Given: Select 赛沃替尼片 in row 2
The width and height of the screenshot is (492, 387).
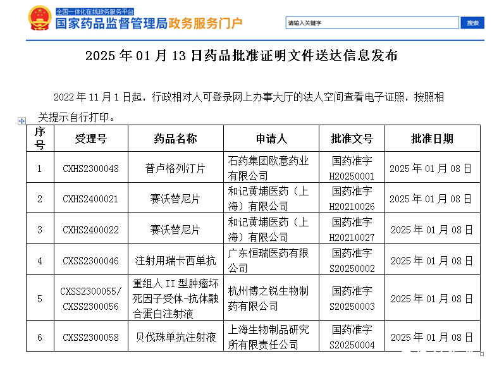Looking at the screenshot, I should tap(175, 199).
